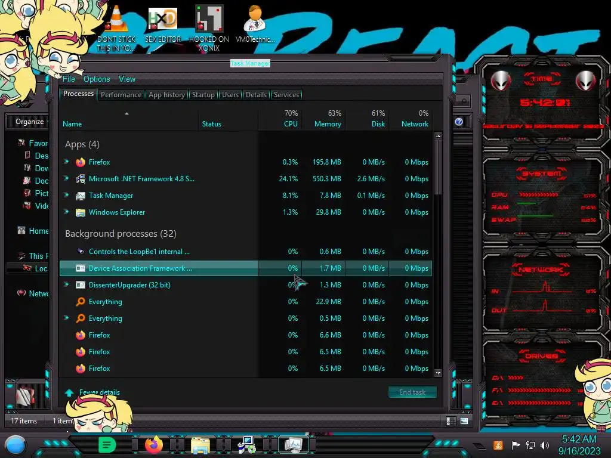Click the process list scrollbar thumb
The image size is (611, 458).
click(x=438, y=168)
